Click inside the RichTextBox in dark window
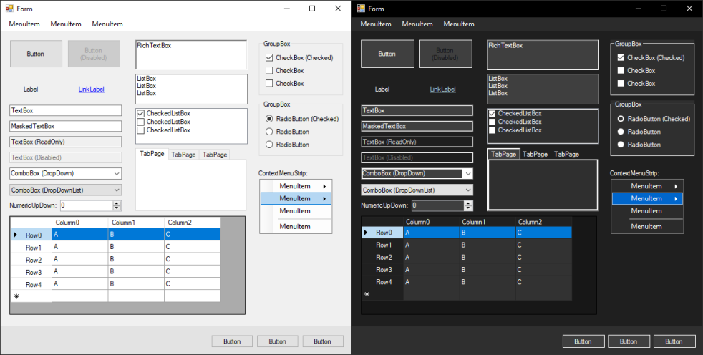703x355 pixels. (x=543, y=54)
